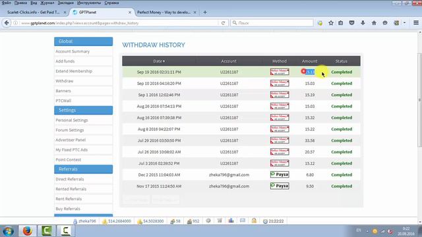
Task: Click zheka796@gmail.com in Dec 2 2015 row
Action: click(229, 174)
